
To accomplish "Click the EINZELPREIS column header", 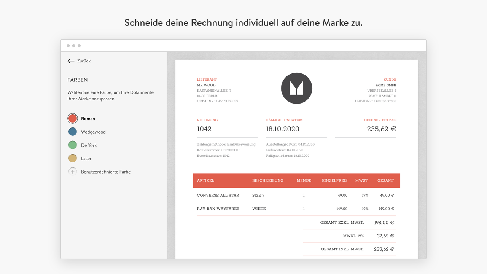I will 335,180.
